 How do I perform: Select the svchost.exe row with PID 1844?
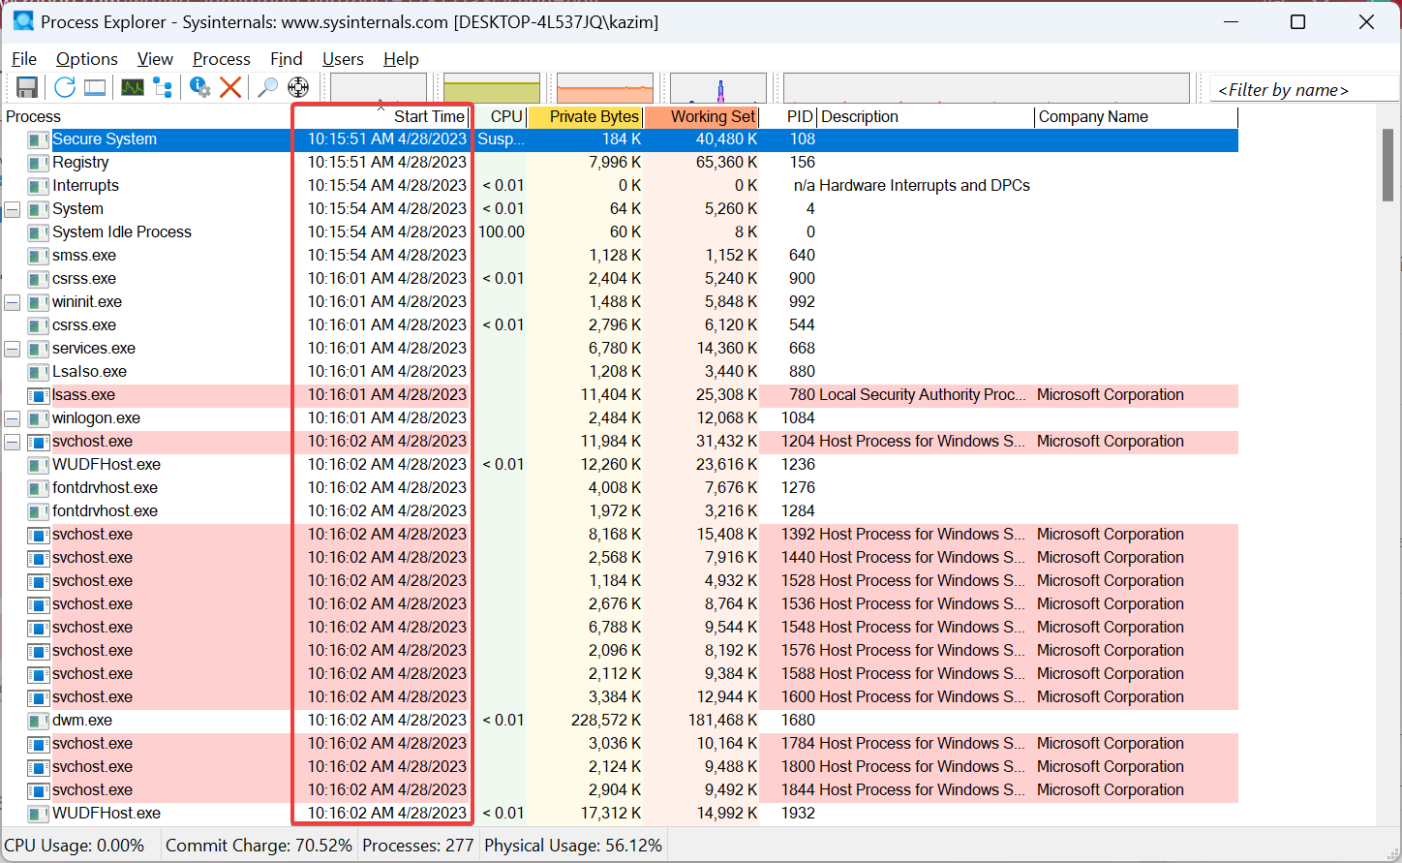coord(620,790)
